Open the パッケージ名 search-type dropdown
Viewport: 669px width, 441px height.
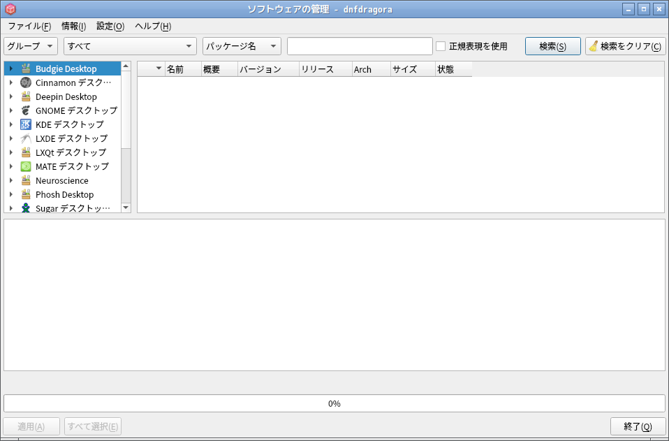tap(242, 46)
